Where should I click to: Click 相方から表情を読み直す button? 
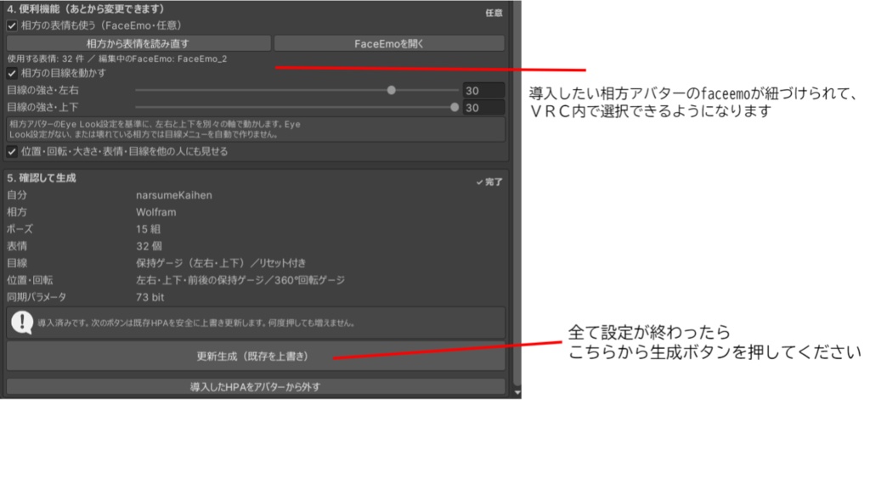pyautogui.click(x=138, y=43)
